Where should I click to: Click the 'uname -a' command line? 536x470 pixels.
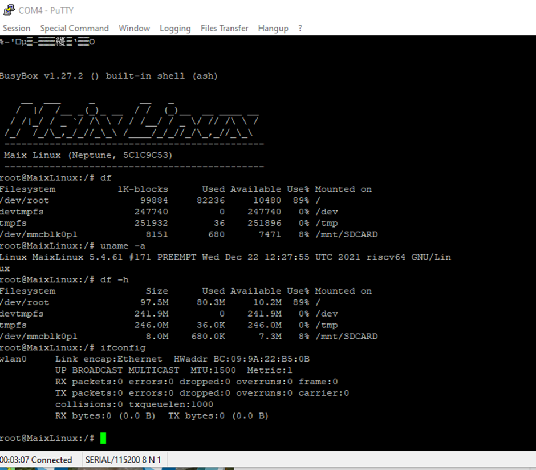click(72, 246)
